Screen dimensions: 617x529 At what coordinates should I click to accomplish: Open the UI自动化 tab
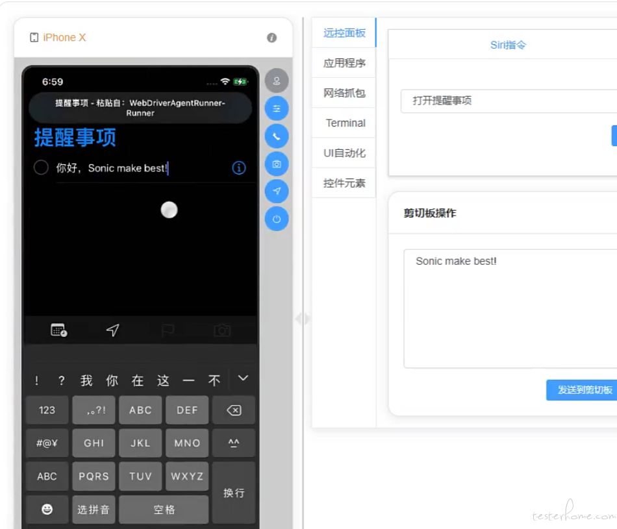coord(344,153)
